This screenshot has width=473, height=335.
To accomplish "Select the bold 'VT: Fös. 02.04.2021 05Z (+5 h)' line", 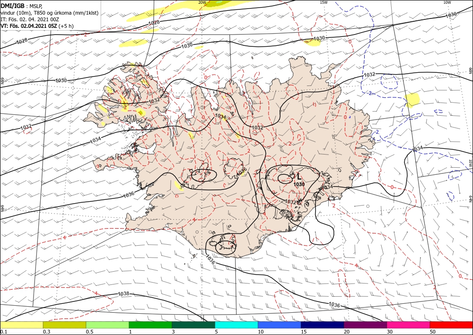I will (x=37, y=26).
